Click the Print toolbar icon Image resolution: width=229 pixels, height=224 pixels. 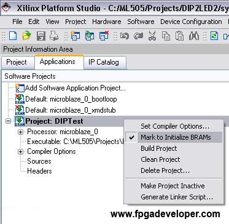point(54,36)
